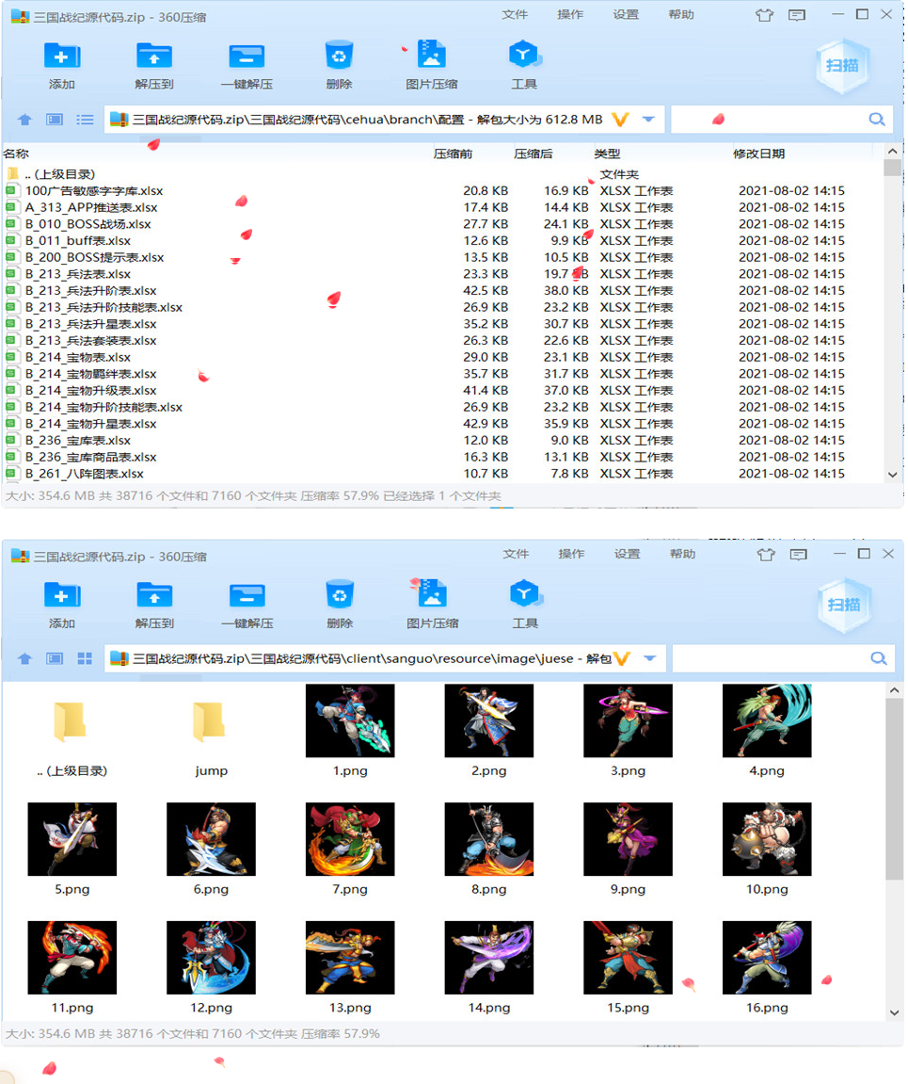Toggle the details pane view in bottom window
This screenshot has height=1084, width=908.
[x=55, y=659]
